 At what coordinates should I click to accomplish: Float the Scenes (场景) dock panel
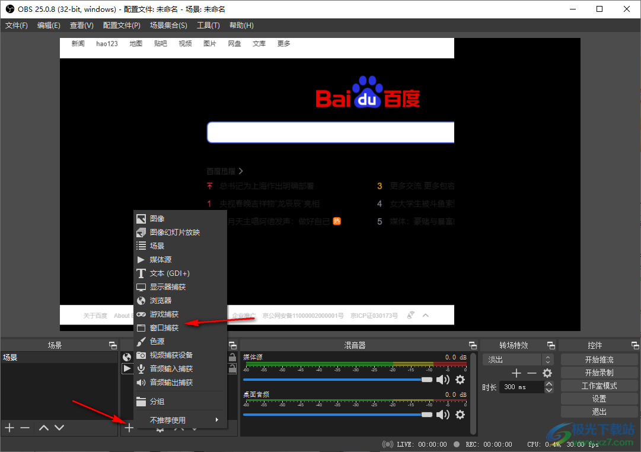(x=113, y=346)
